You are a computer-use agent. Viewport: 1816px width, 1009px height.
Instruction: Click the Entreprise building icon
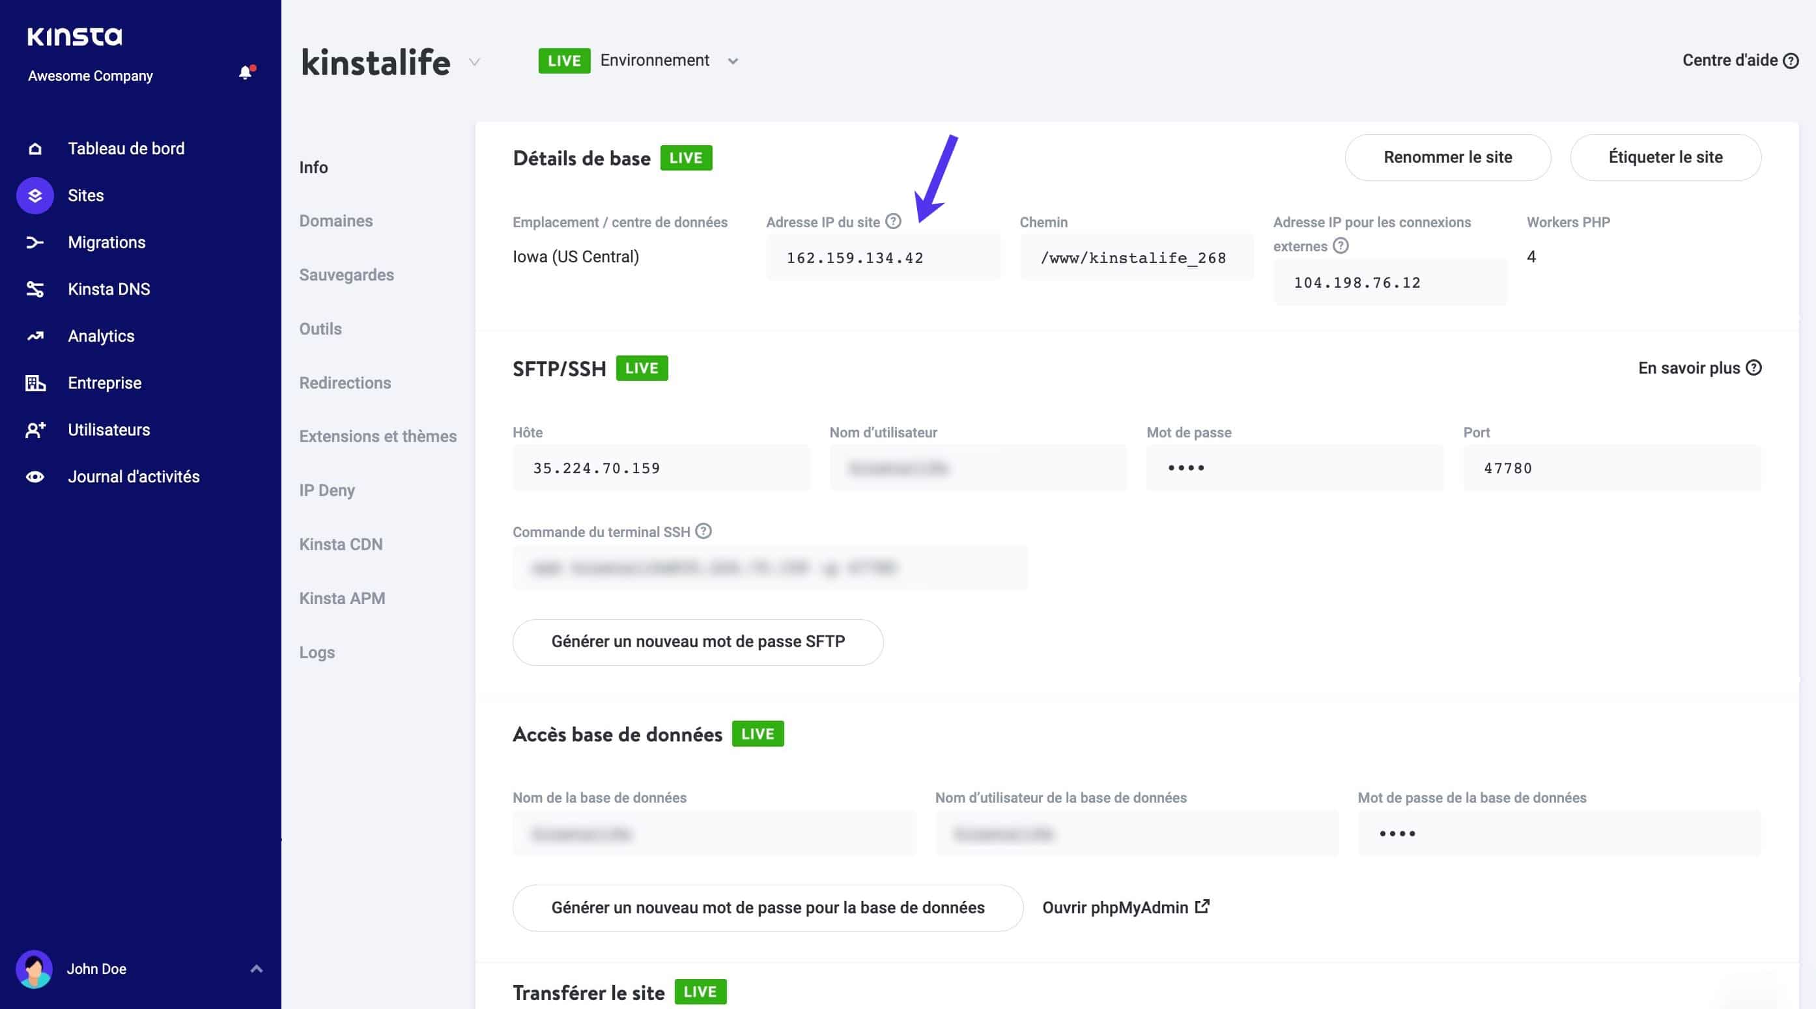tap(35, 383)
